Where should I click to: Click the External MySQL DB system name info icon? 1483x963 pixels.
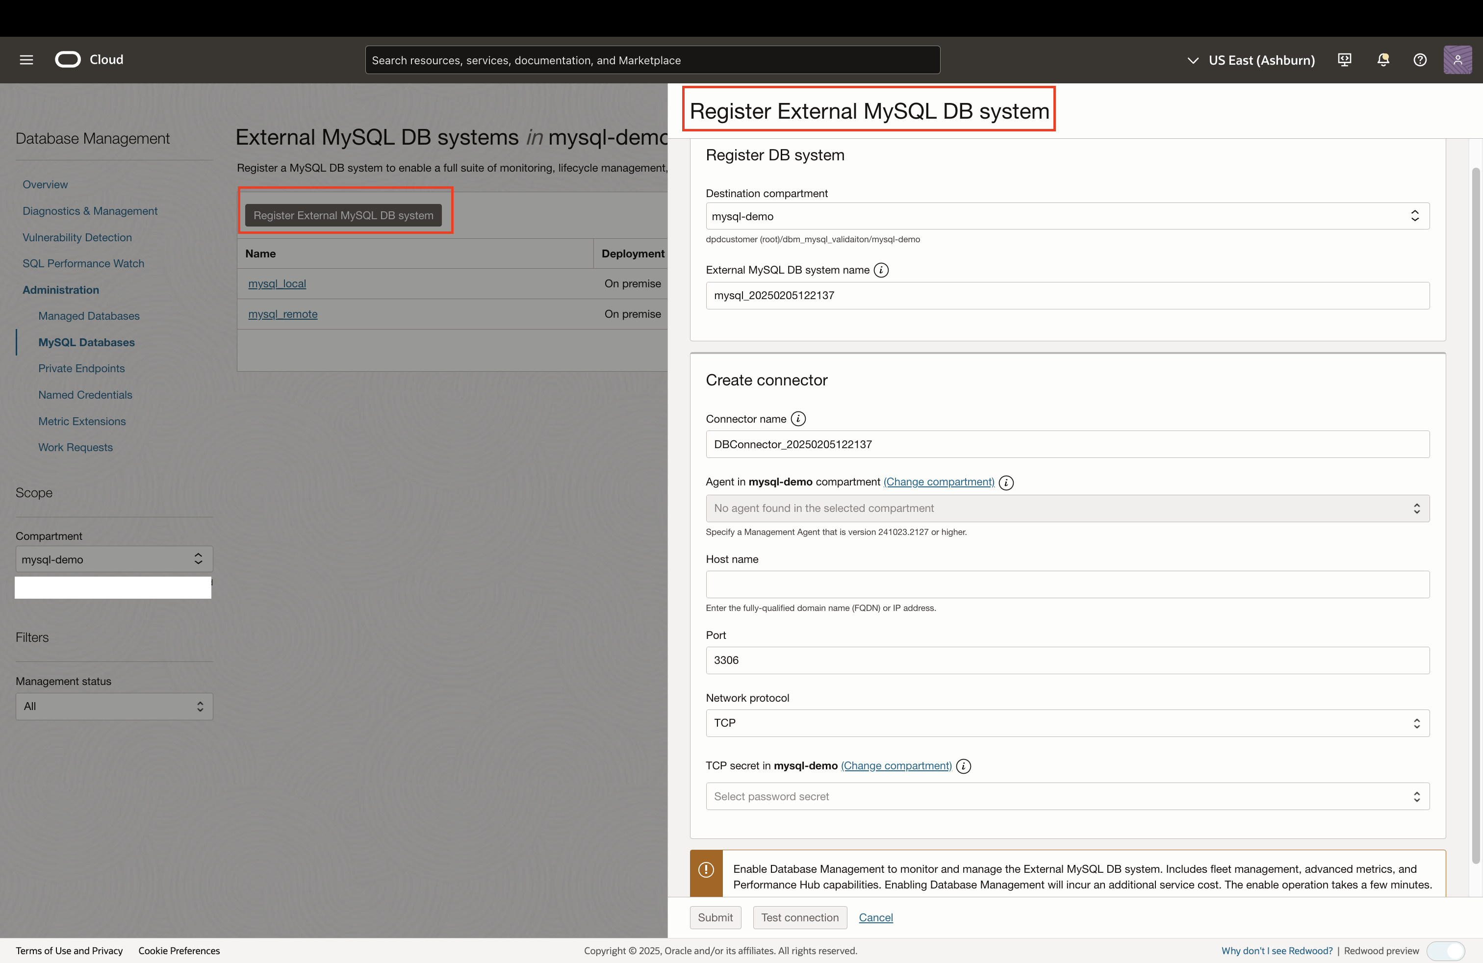881,270
